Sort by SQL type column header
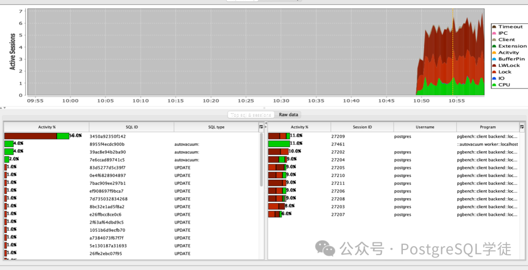Viewport: 528px width, 270px height. point(216,127)
